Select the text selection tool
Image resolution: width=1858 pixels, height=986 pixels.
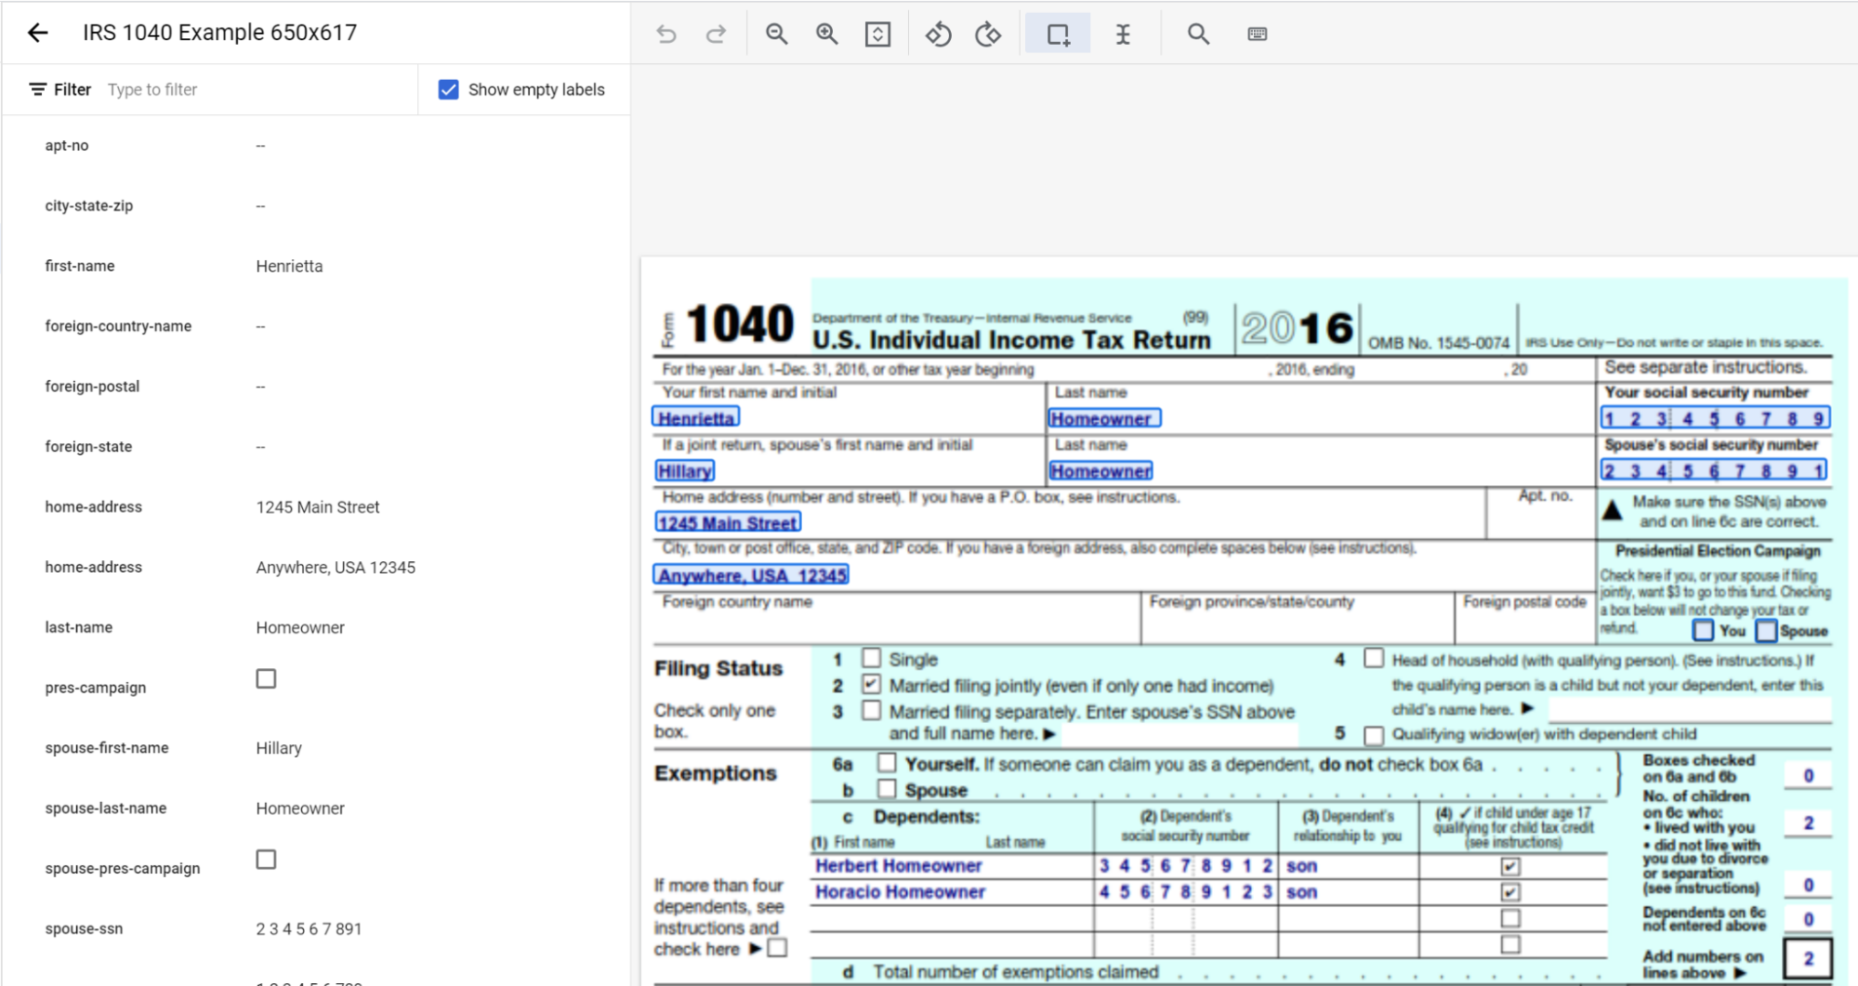pos(1124,33)
